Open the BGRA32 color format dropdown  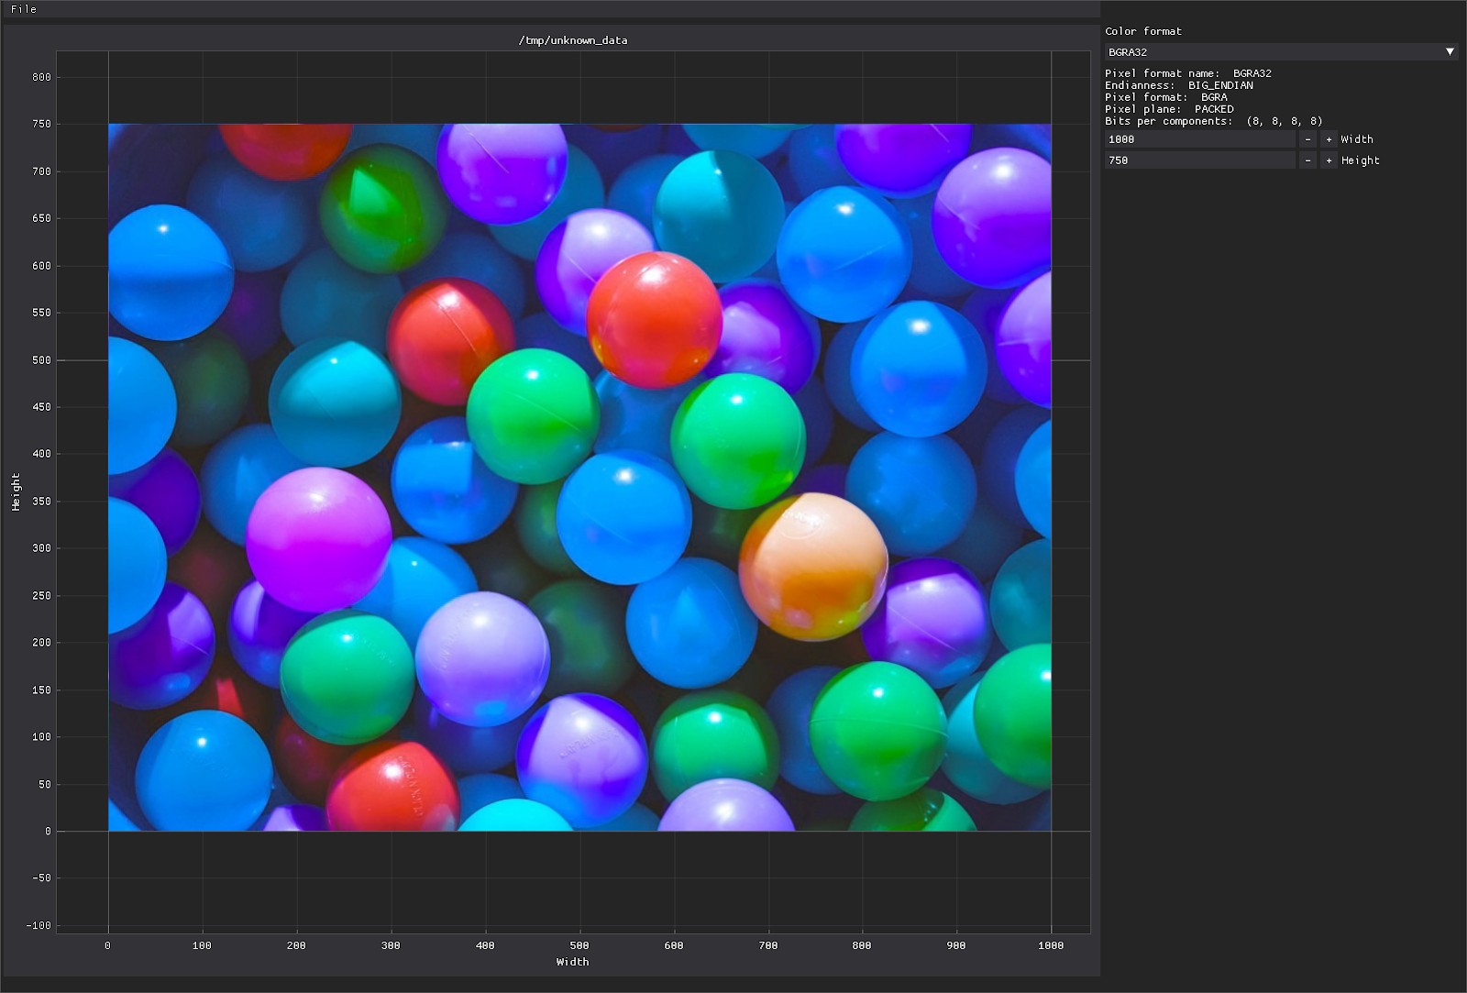pos(1281,52)
